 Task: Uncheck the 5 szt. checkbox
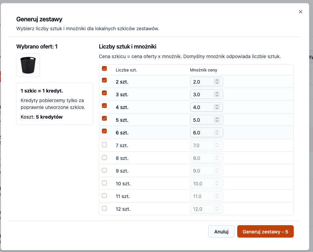click(x=104, y=118)
